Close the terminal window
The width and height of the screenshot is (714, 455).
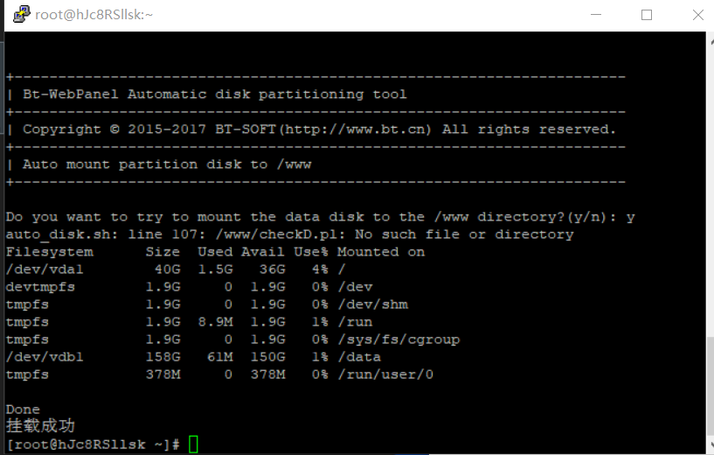coord(697,15)
